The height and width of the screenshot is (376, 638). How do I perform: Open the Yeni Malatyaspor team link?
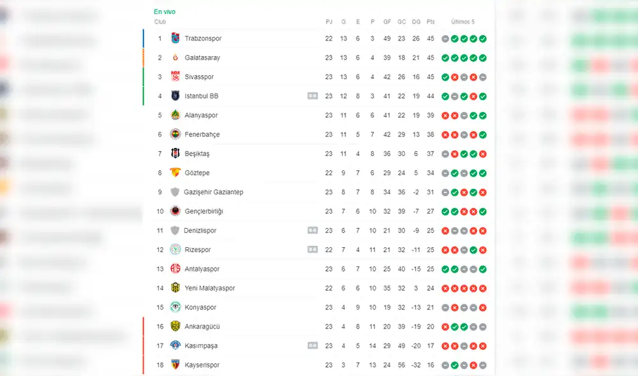pyautogui.click(x=209, y=288)
